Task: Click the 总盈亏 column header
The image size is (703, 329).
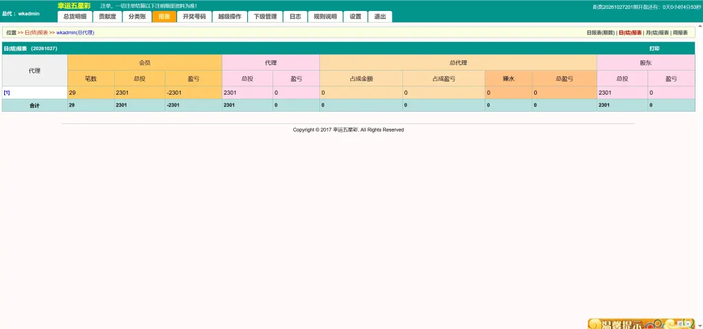Action: 564,78
